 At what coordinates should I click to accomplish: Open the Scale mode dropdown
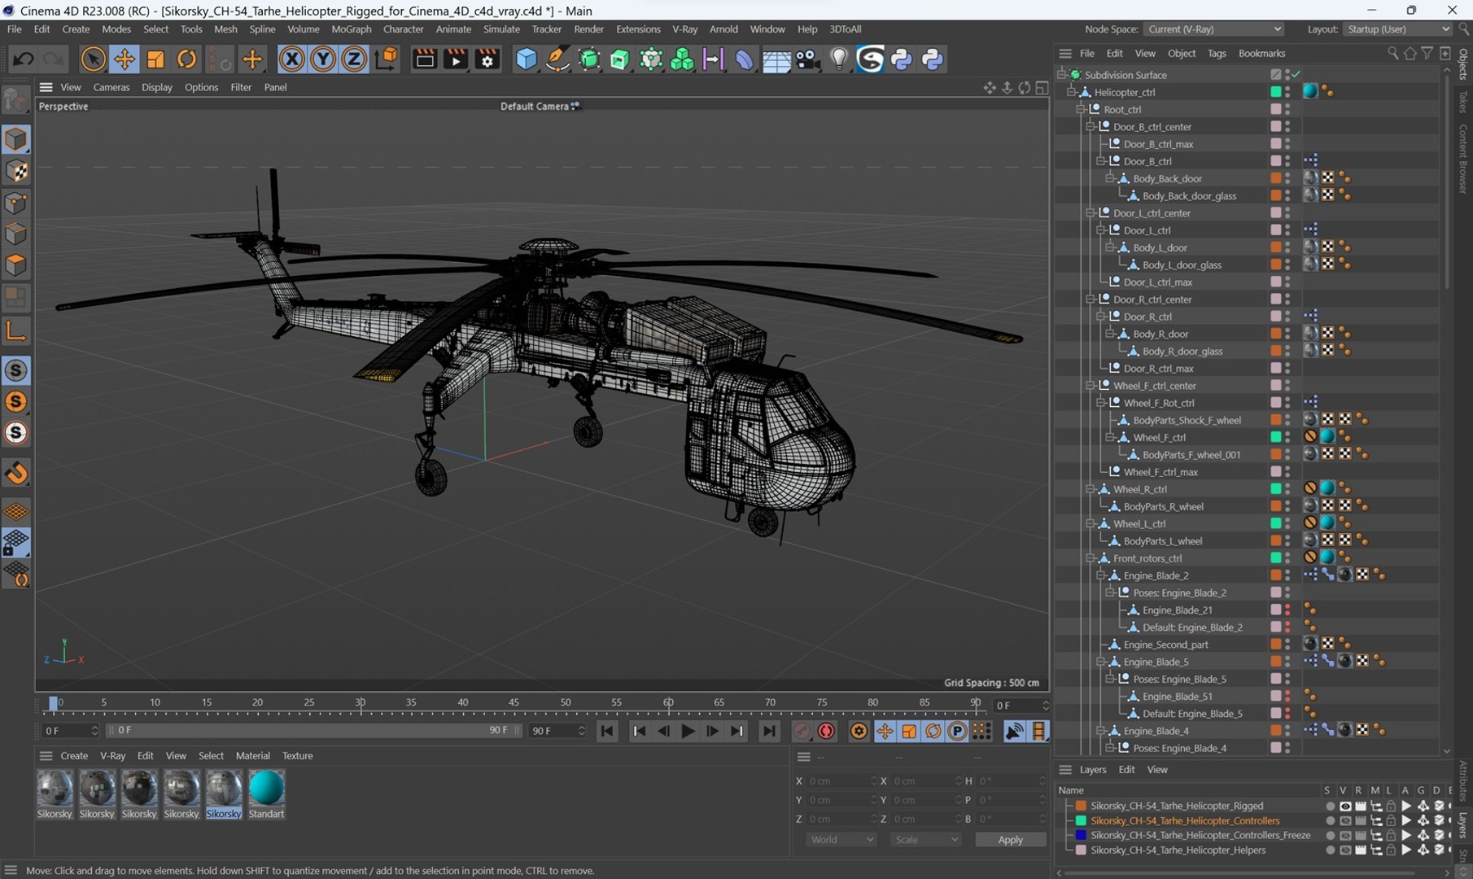pos(924,839)
